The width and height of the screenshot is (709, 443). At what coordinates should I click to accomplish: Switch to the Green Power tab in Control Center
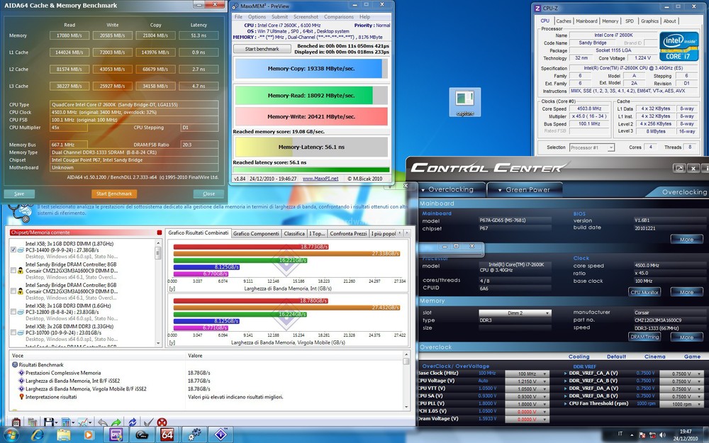click(525, 189)
